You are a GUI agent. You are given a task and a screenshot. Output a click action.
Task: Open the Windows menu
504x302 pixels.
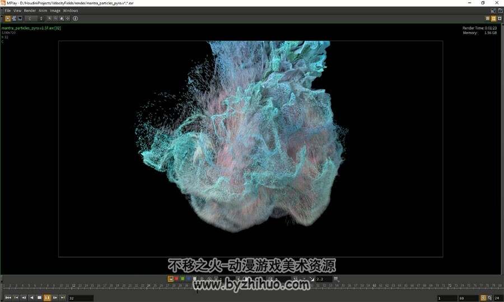click(x=71, y=11)
